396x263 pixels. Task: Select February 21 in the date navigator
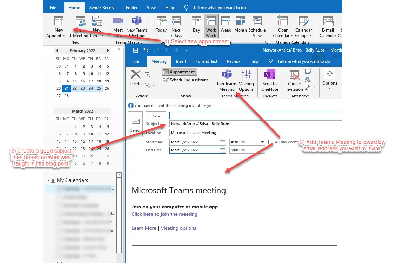66,88
